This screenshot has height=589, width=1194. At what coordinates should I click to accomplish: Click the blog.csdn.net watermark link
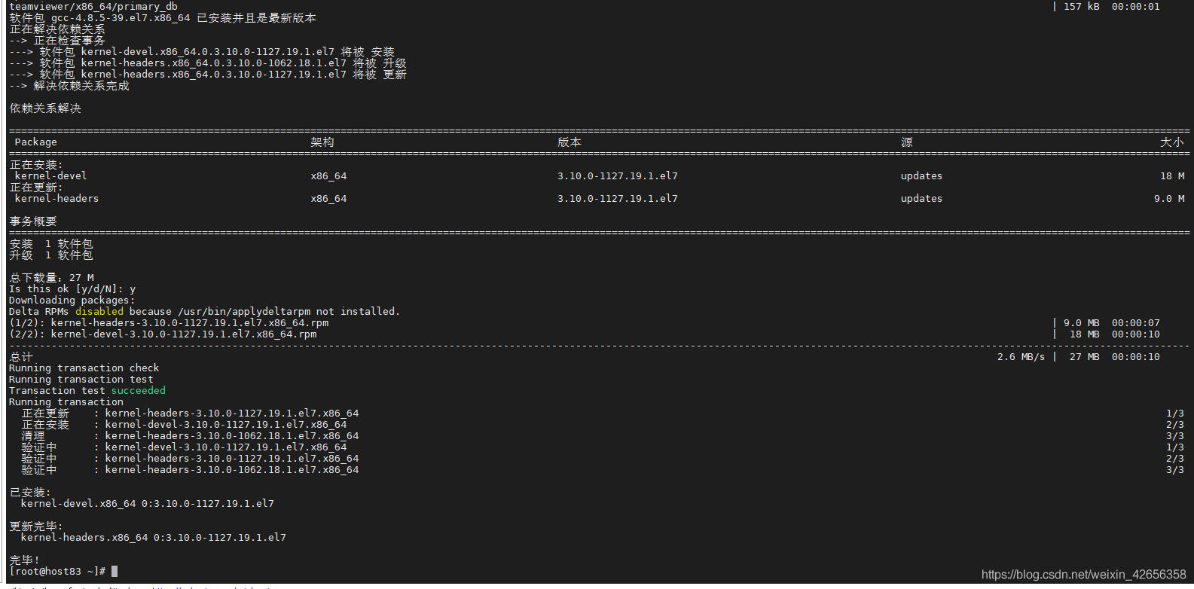pyautogui.click(x=1083, y=575)
